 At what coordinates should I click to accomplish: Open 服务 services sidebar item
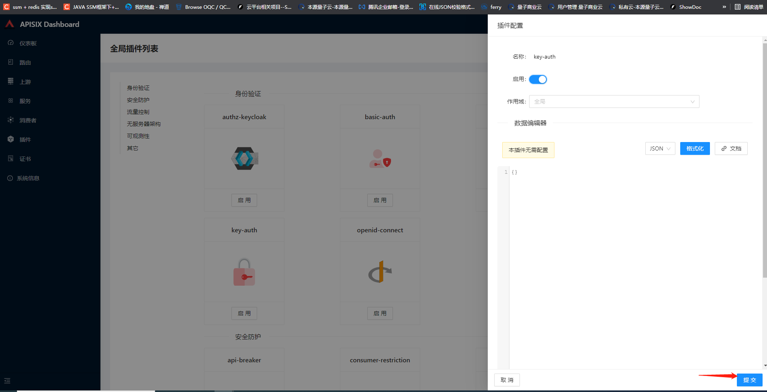(x=25, y=101)
